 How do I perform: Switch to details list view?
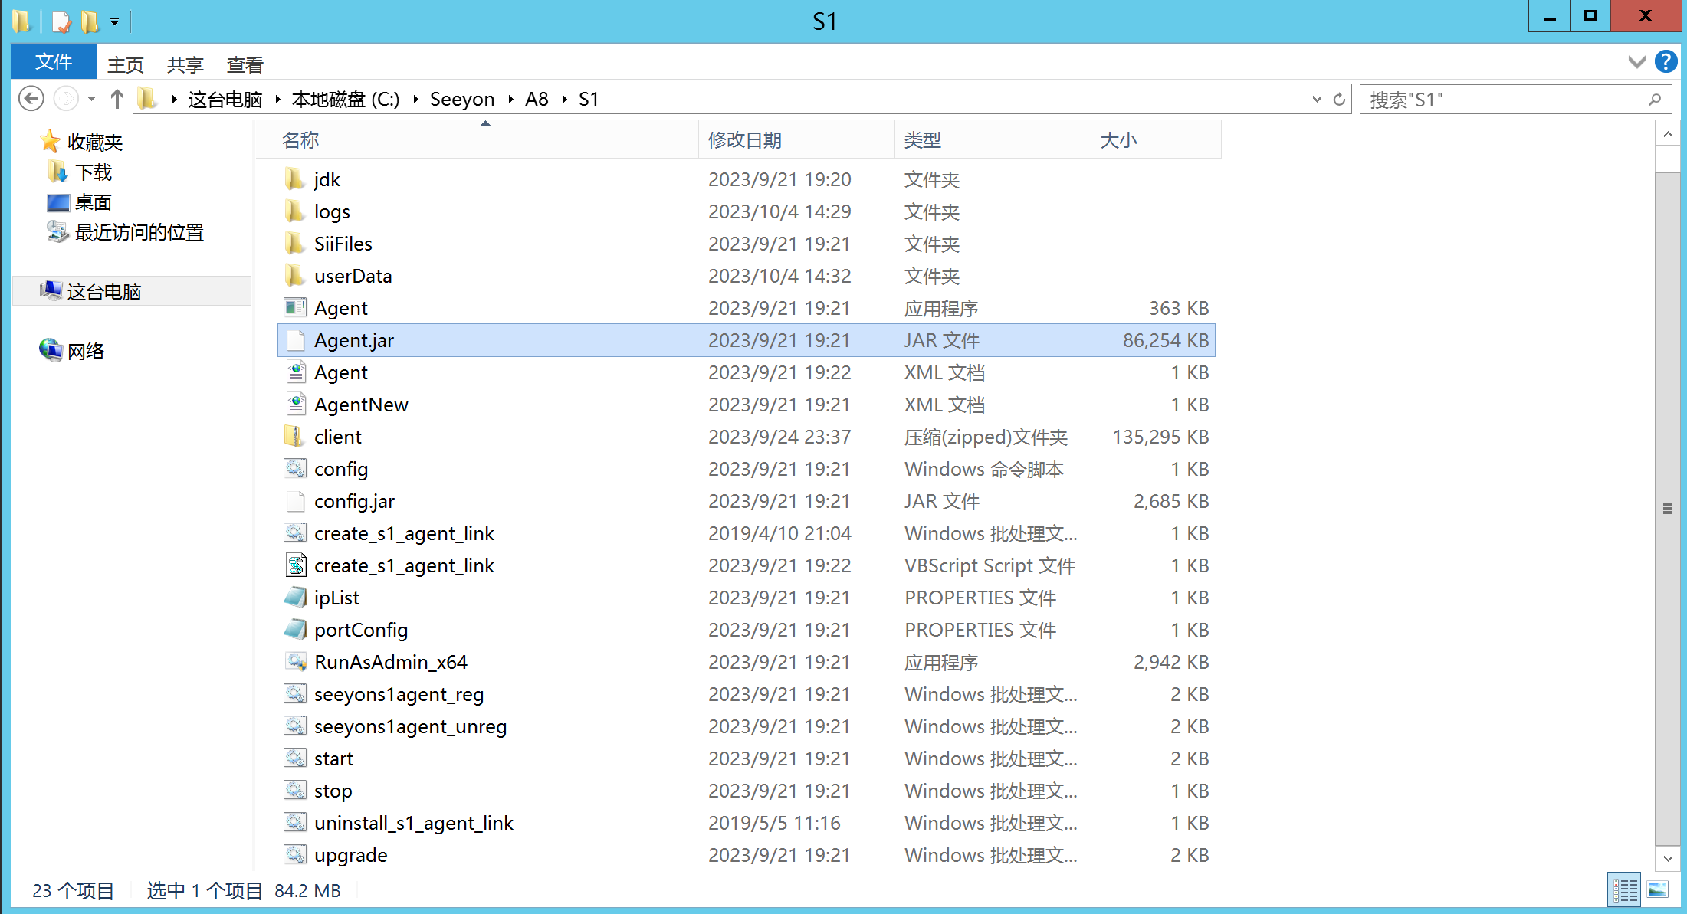1624,890
